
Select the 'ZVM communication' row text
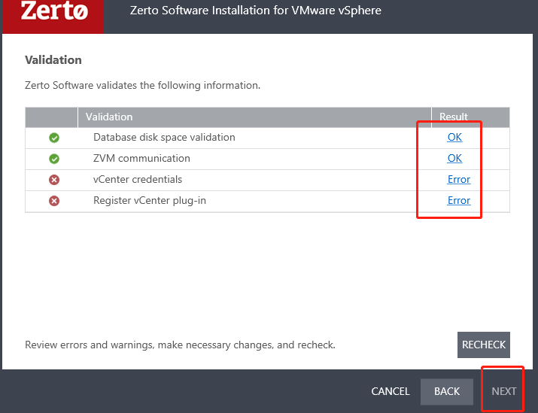pos(141,158)
